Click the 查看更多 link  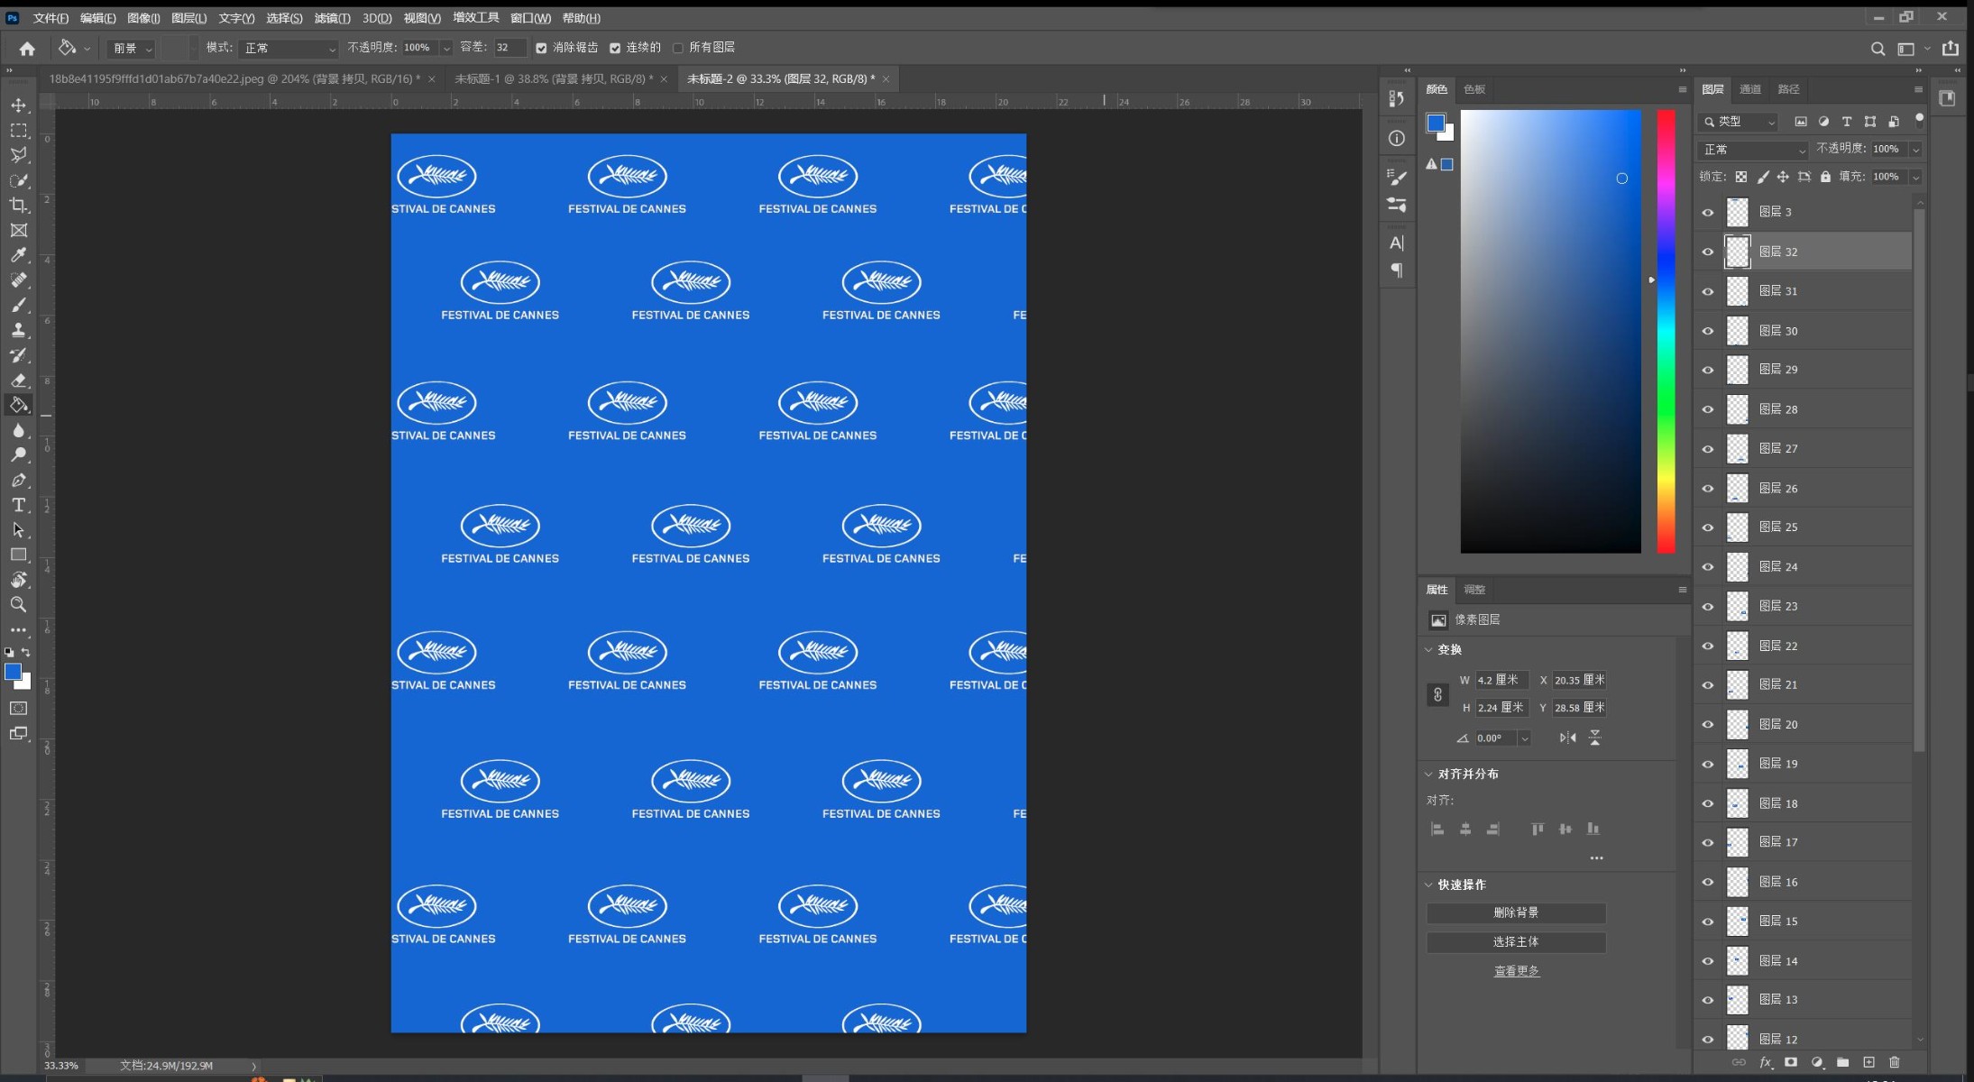click(x=1516, y=971)
